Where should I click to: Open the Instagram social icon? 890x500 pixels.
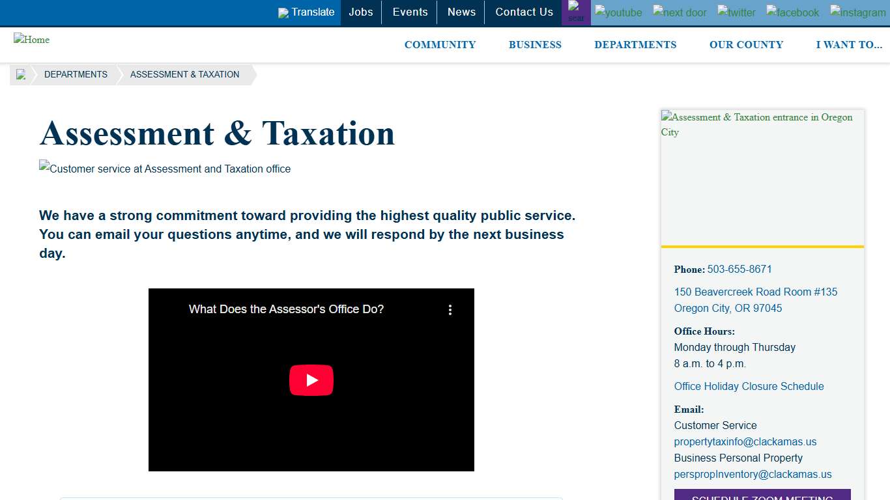857,12
